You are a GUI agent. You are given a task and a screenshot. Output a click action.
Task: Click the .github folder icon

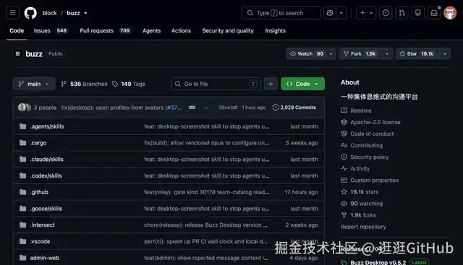(x=22, y=192)
